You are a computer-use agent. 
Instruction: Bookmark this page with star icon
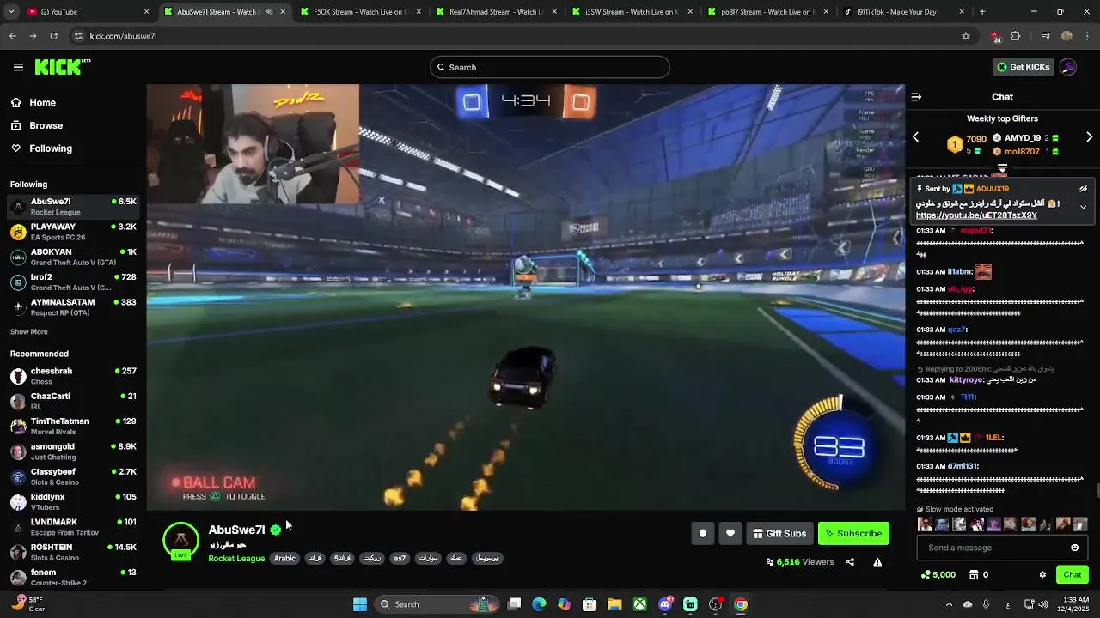point(966,36)
